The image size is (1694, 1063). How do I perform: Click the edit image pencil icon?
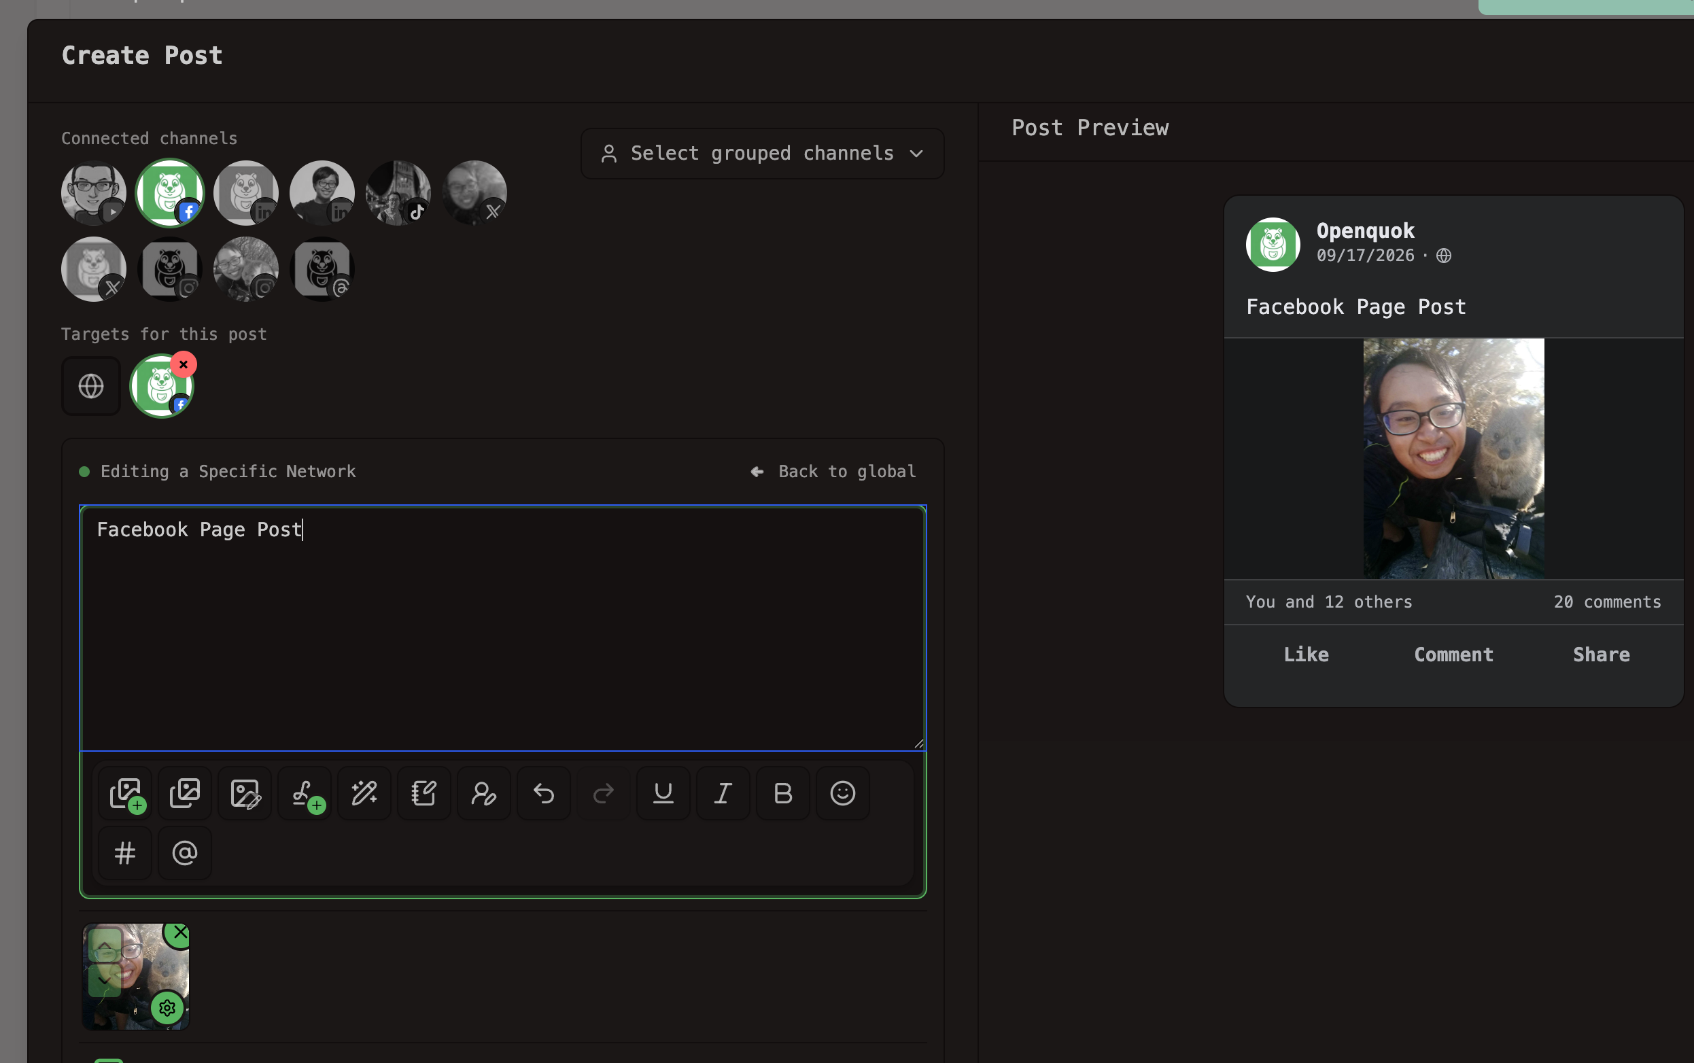(x=245, y=793)
